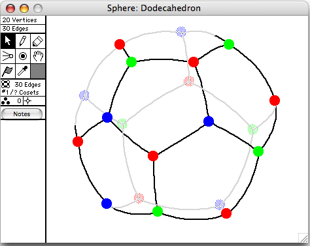The image size is (310, 246).
Task: Close the window using the red button
Action: [10, 8]
